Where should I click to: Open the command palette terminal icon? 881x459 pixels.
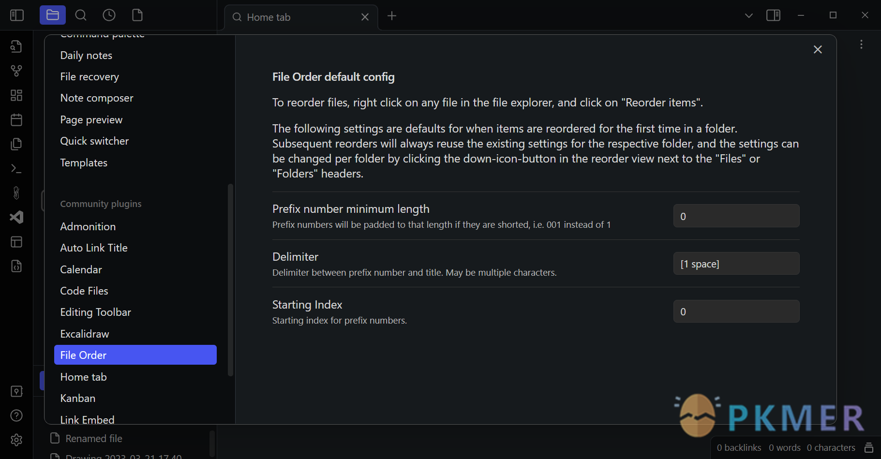tap(16, 169)
